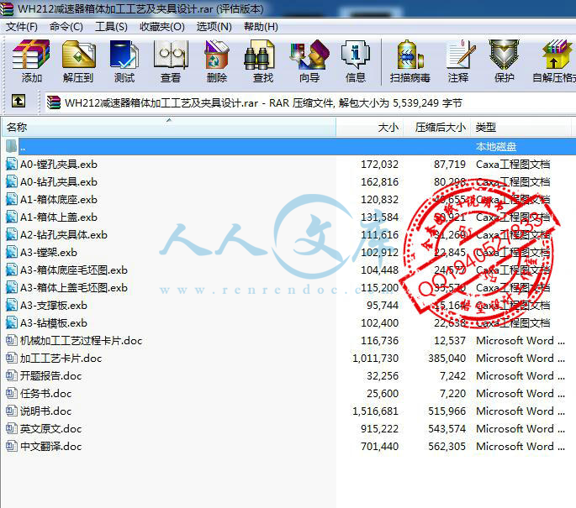This screenshot has width=576, height=508.
Task: Click packed size value 12,537
Action: 450,340
